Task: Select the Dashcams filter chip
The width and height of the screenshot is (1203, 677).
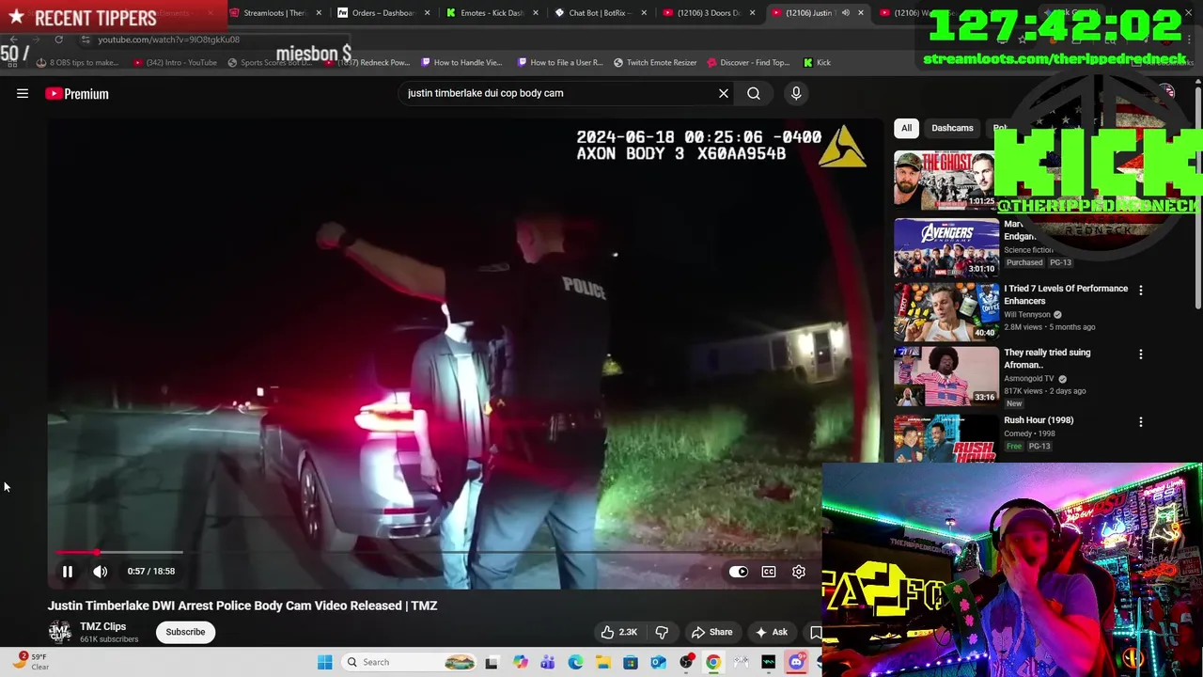Action: [x=952, y=128]
